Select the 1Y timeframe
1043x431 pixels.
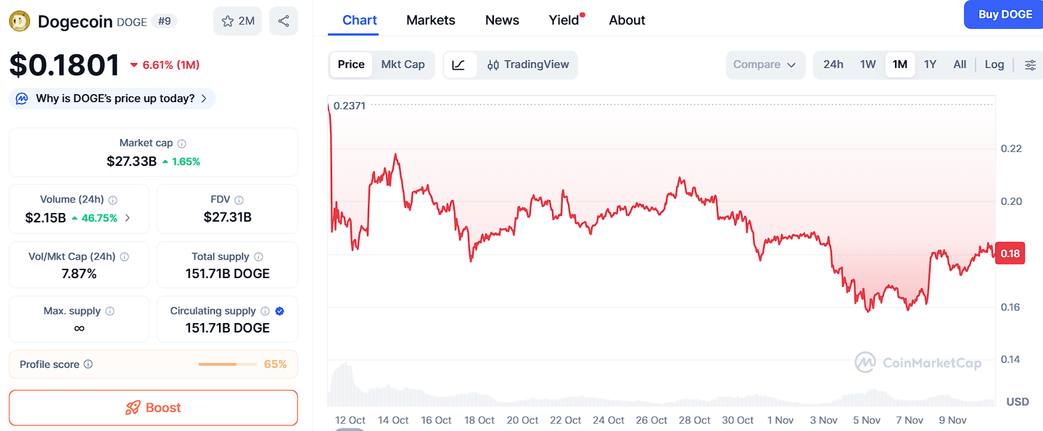[x=930, y=64]
